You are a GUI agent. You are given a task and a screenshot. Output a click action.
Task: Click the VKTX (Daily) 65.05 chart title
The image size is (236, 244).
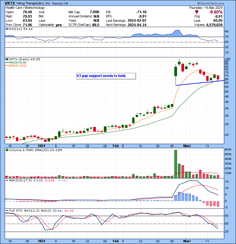tap(24, 59)
